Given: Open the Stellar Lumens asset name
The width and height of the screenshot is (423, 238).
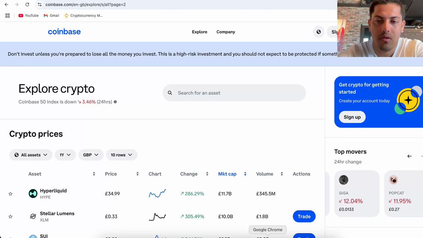Looking at the screenshot, I should click(57, 214).
